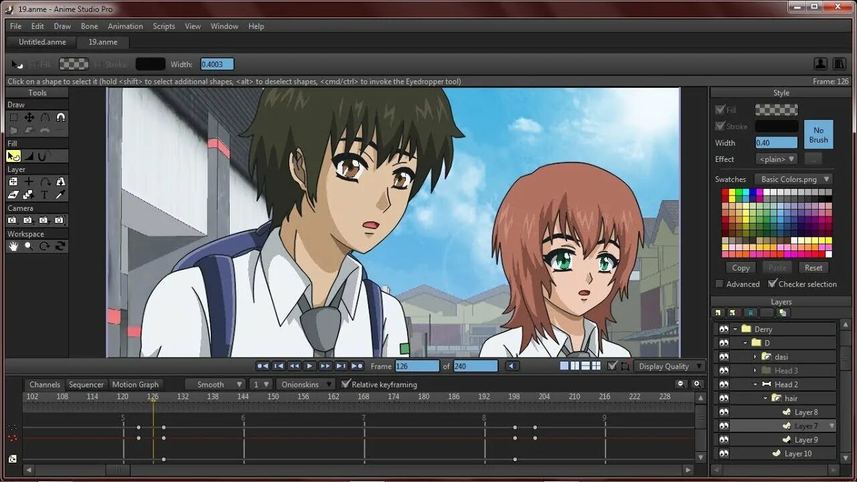The image size is (857, 482).
Task: Open the Onionskins dropdown
Action: [306, 384]
